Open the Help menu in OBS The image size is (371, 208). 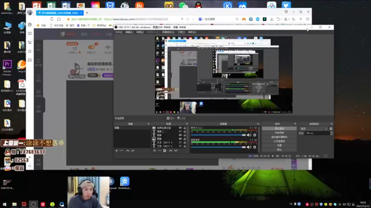pos(192,32)
